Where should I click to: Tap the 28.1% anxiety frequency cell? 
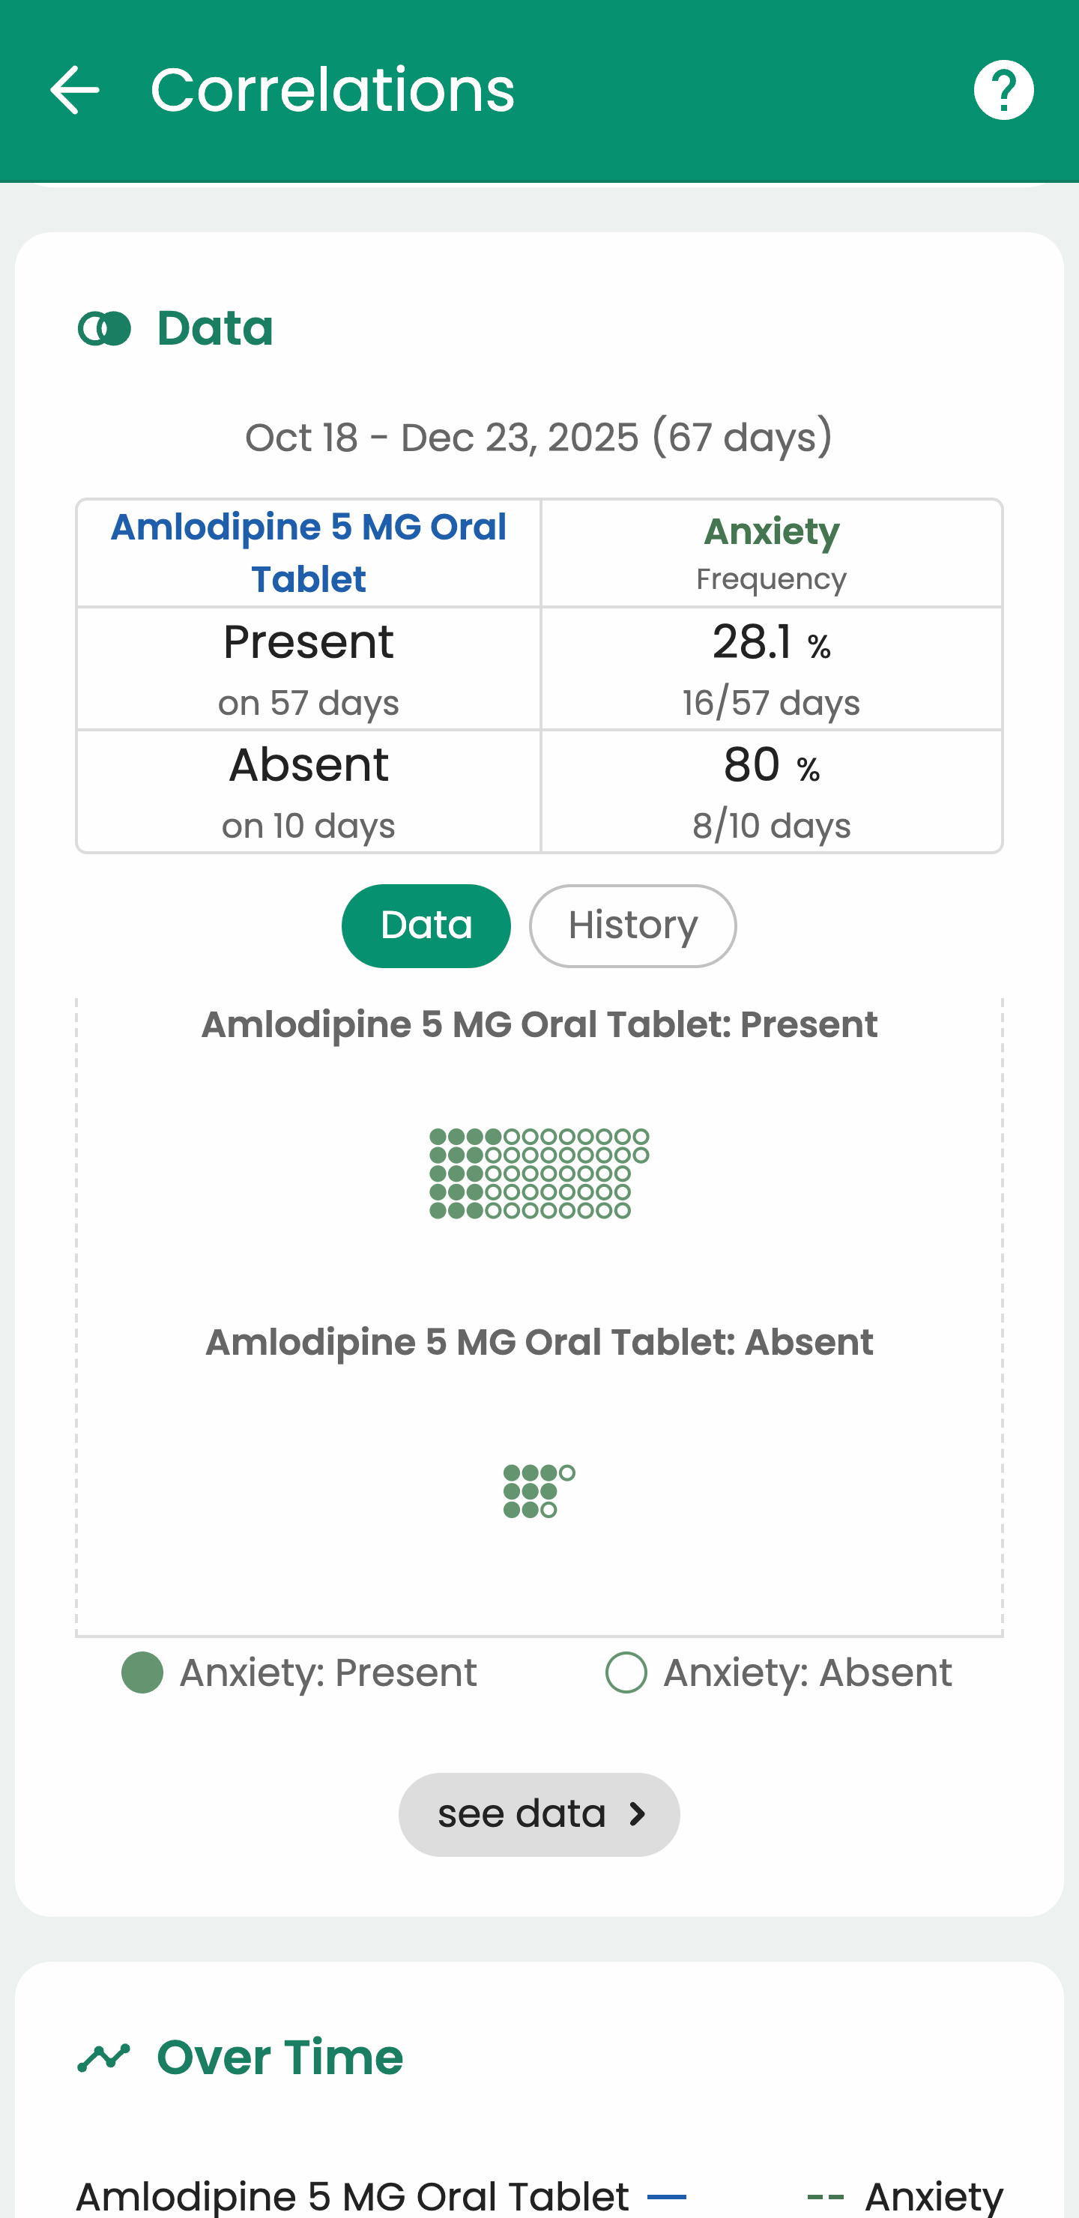(771, 668)
